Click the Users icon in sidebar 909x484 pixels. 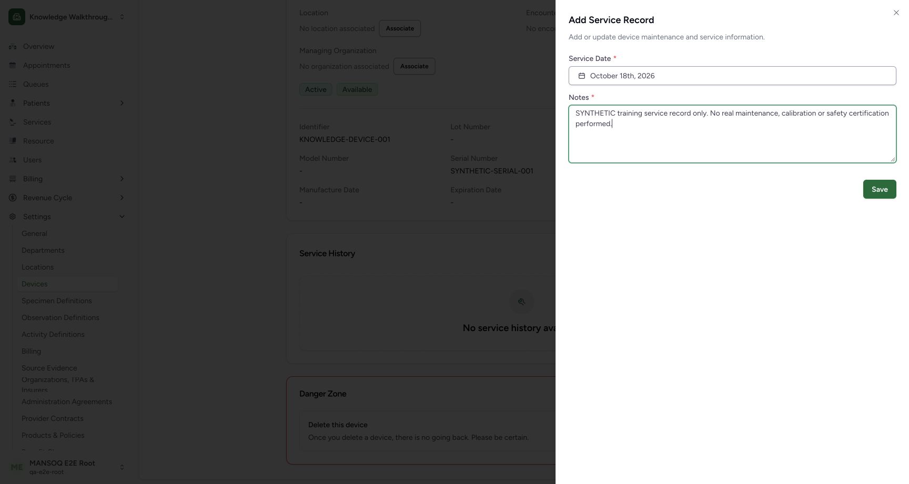[13, 160]
